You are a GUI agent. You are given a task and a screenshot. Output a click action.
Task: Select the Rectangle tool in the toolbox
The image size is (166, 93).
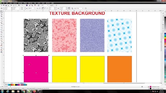1,25
